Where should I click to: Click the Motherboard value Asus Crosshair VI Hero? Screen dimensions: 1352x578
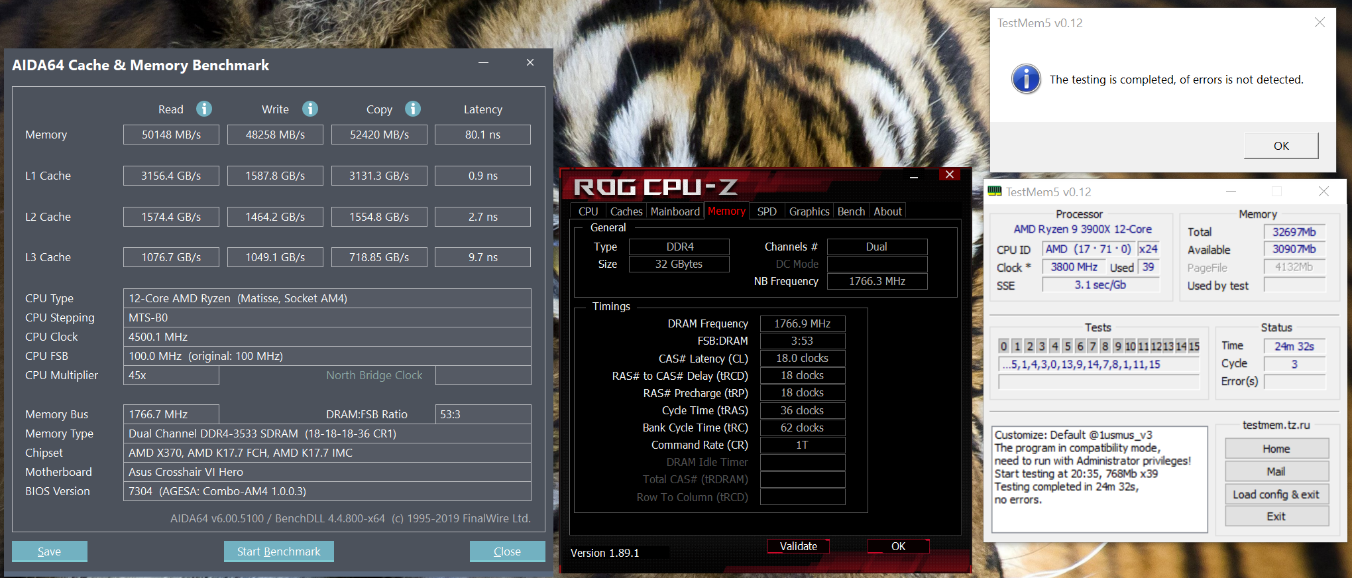[327, 472]
